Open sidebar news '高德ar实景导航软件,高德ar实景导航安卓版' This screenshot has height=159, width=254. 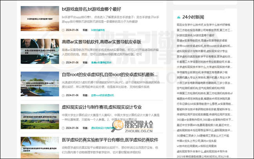202,40
